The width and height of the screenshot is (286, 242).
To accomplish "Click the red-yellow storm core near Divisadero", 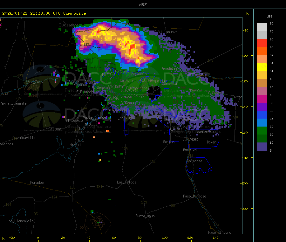I will (x=99, y=32).
